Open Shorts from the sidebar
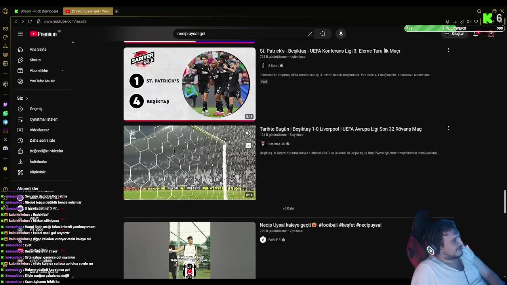Screen dimensions: 507x285 (x=35, y=60)
